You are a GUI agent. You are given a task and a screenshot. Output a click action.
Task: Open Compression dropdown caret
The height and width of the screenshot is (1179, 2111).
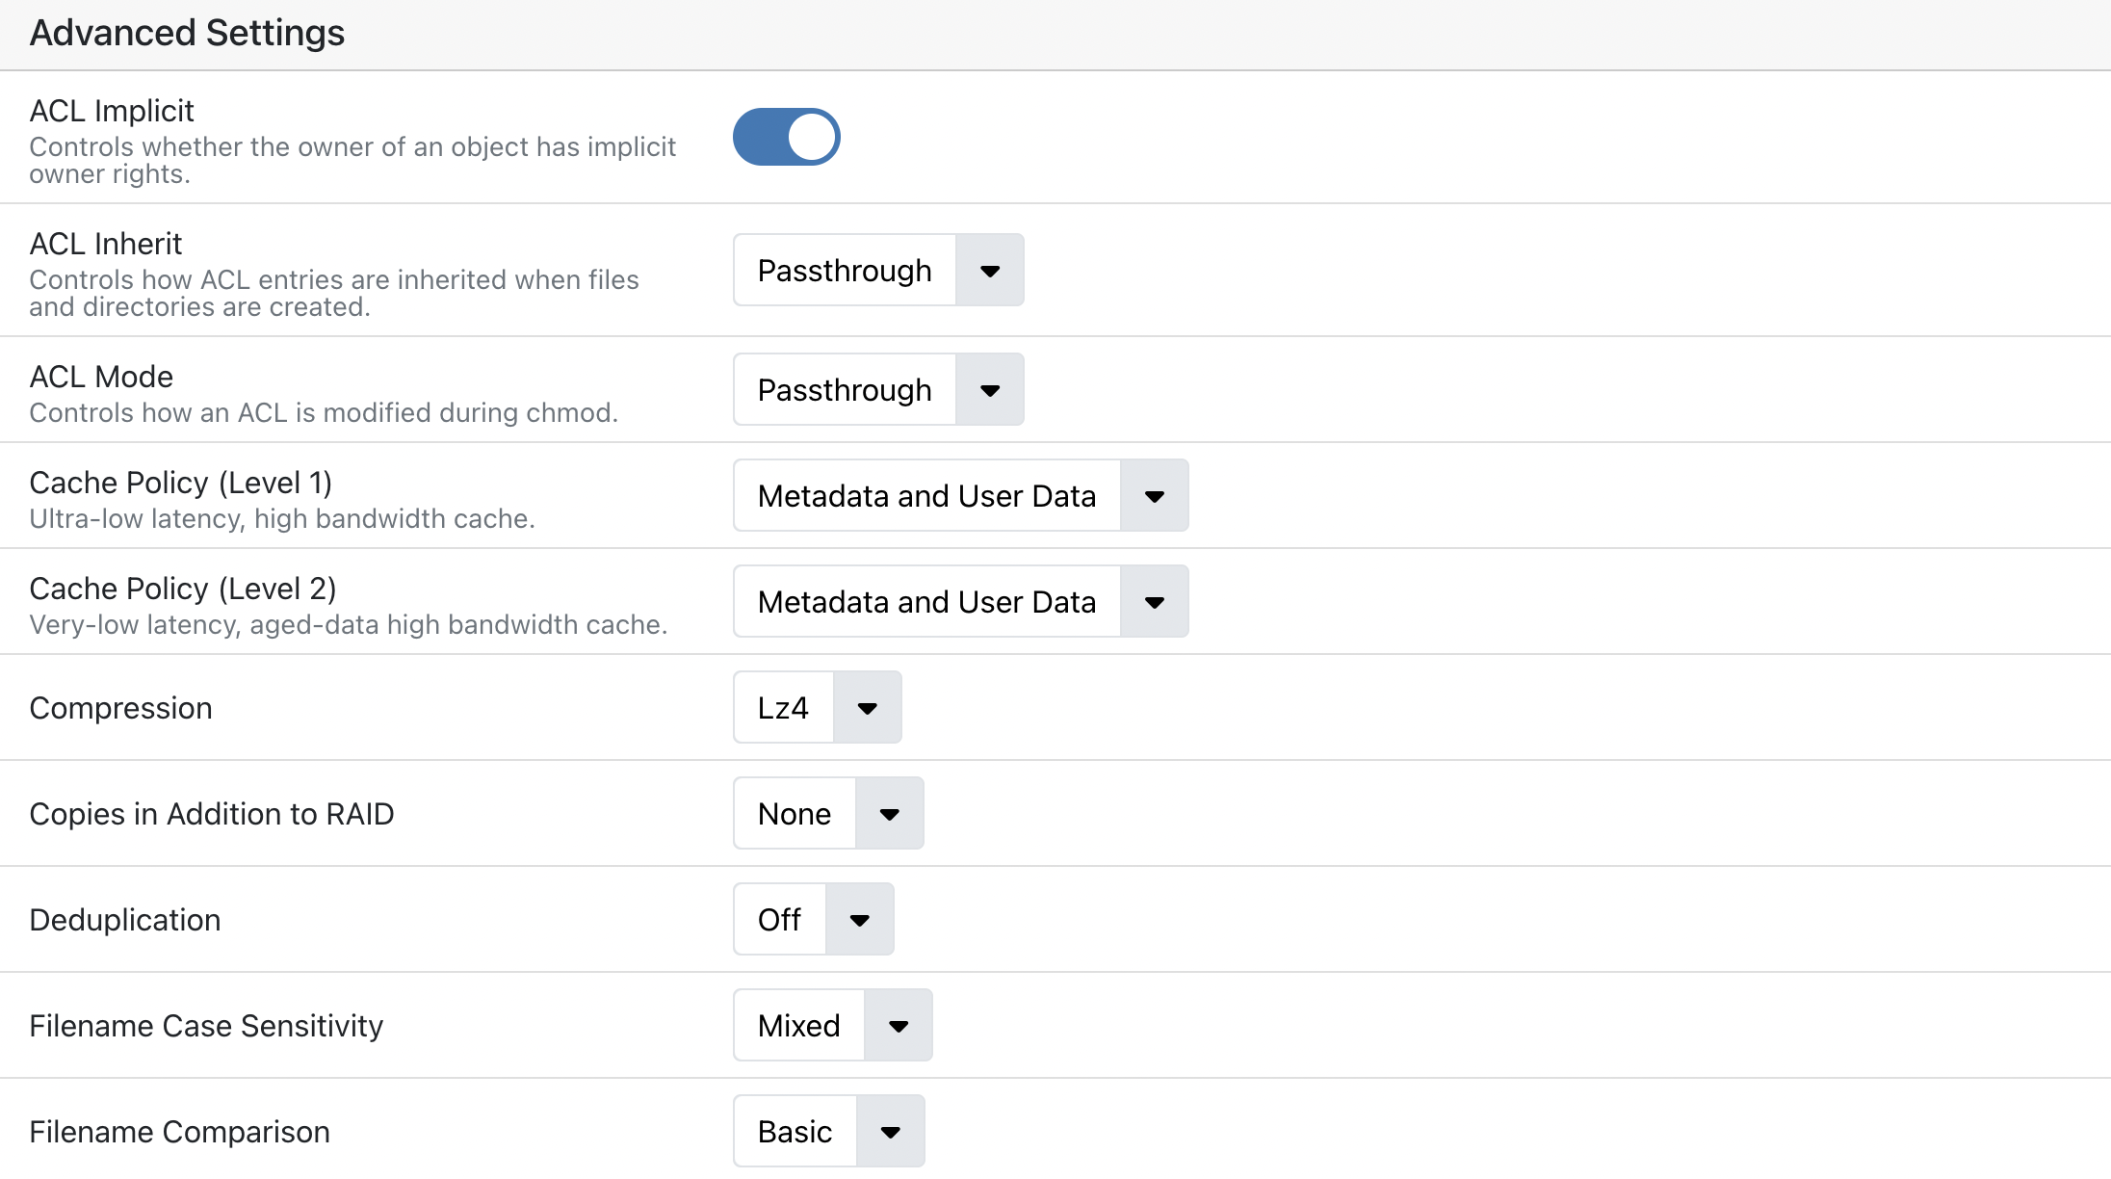click(x=867, y=708)
